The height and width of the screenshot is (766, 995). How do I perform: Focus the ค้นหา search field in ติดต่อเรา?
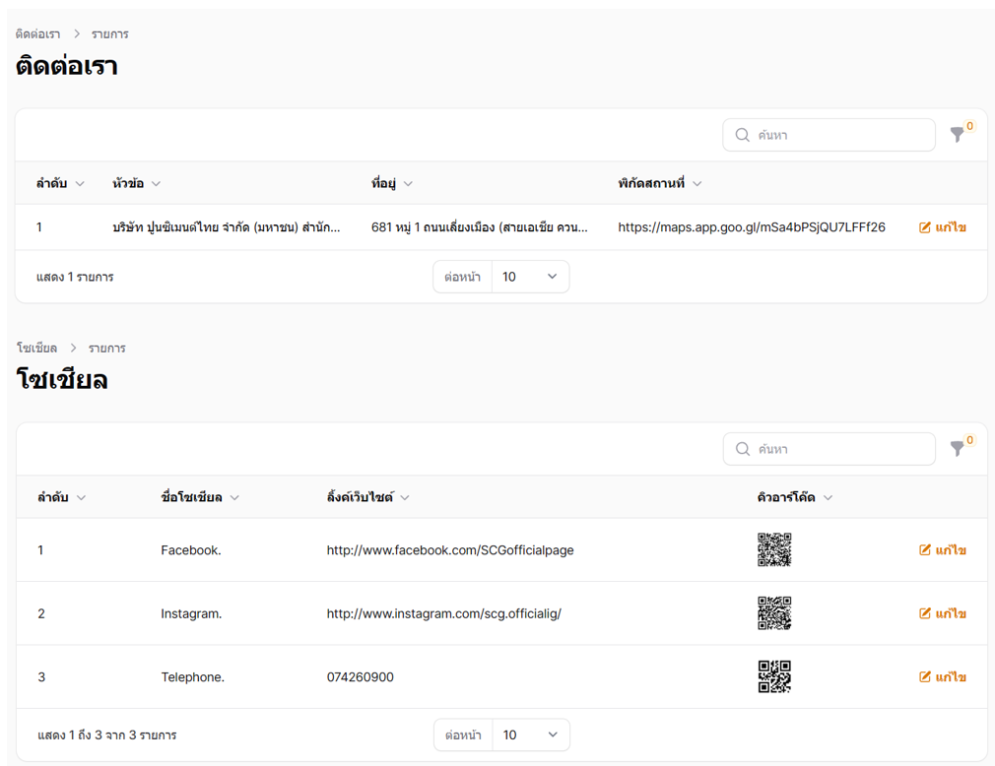click(x=829, y=135)
